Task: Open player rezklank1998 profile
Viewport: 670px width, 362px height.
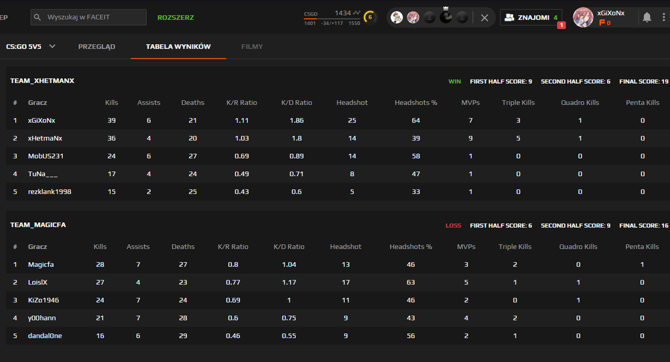Action: click(50, 192)
